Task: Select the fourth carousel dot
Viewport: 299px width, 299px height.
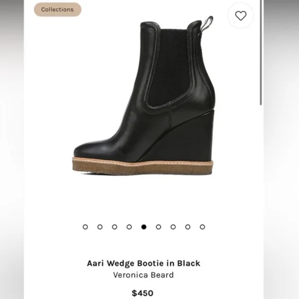Action: click(x=129, y=227)
